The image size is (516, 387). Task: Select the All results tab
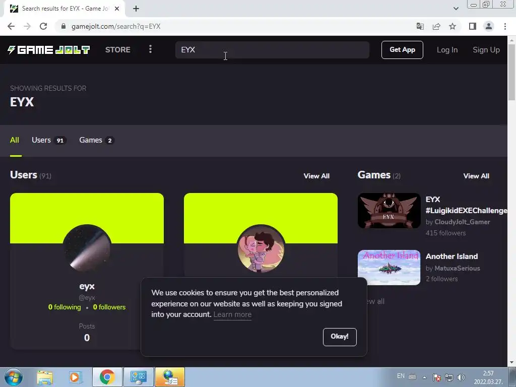point(15,140)
